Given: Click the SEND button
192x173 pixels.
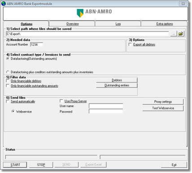Looking at the screenshot, I should click(x=66, y=164).
